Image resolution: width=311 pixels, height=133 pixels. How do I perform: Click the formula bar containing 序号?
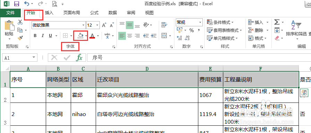coord(199,58)
